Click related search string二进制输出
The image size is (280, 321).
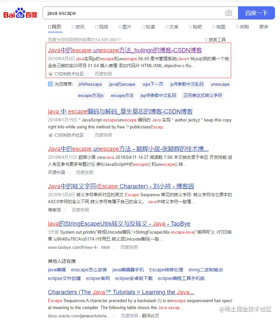pyautogui.click(x=206, y=270)
